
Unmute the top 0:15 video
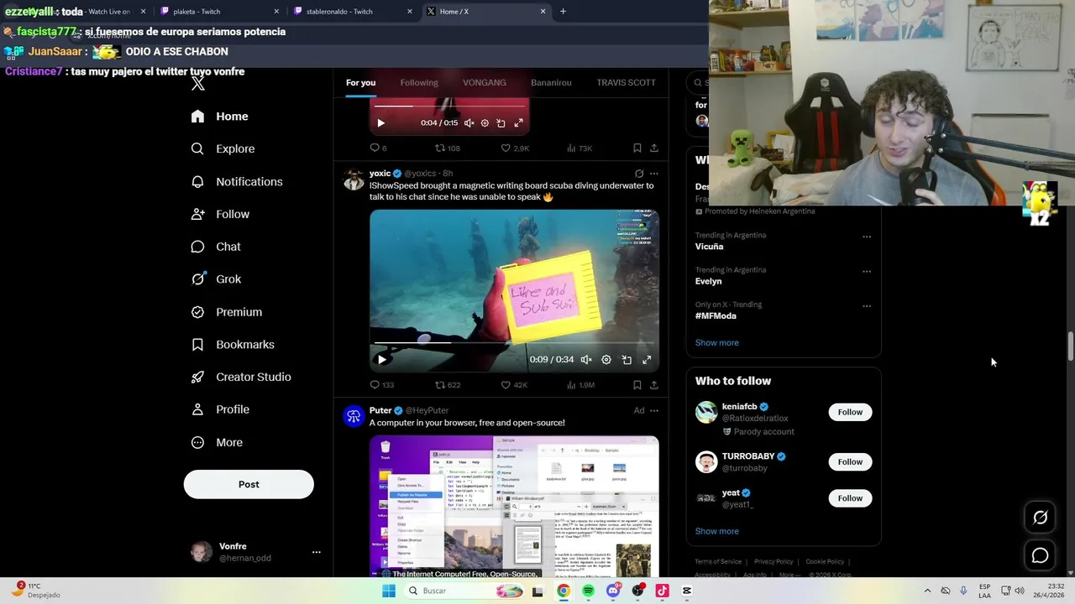(469, 122)
